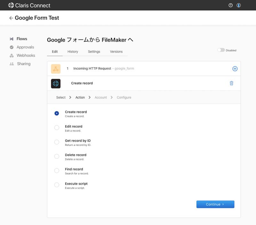Open the Versions tab
The width and height of the screenshot is (256, 225).
tap(116, 52)
